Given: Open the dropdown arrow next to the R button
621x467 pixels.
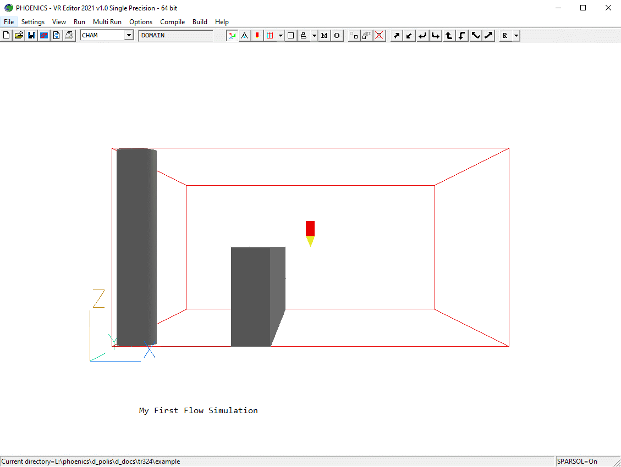Looking at the screenshot, I should pyautogui.click(x=516, y=36).
